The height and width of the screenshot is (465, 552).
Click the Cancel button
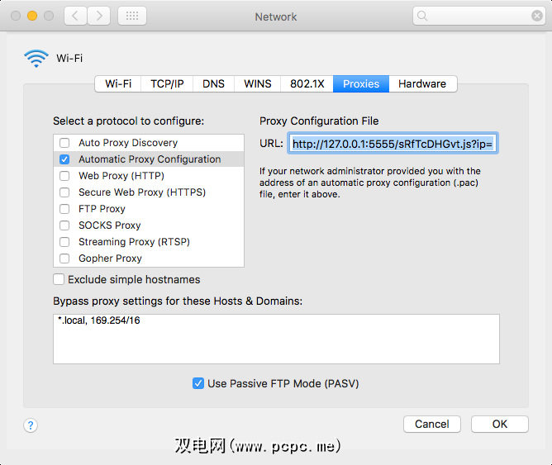click(431, 424)
